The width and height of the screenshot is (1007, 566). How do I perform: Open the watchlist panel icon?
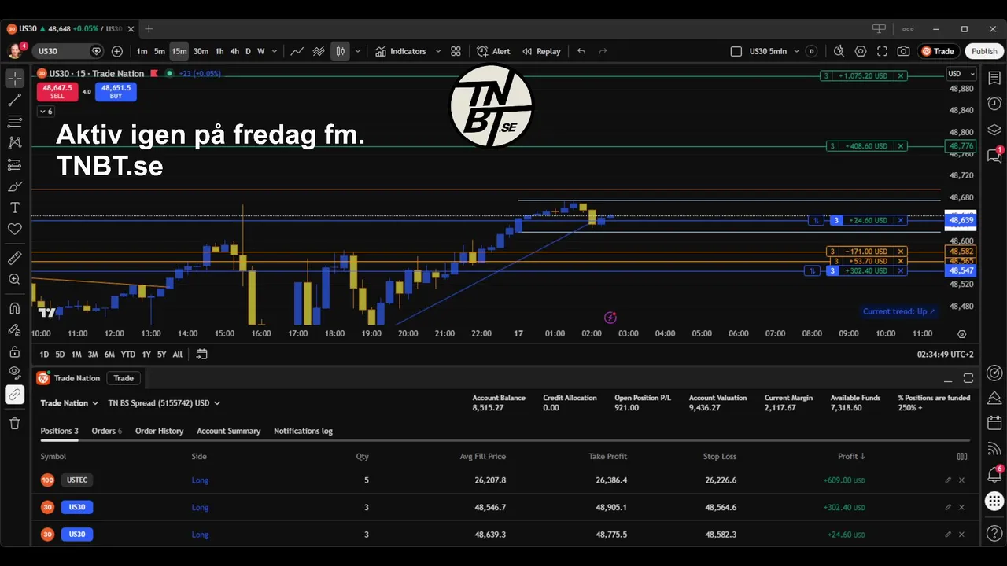click(994, 78)
